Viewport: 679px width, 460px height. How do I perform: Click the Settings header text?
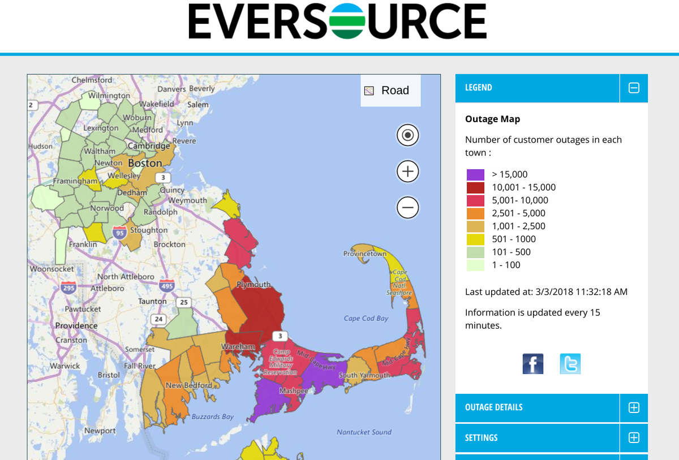point(482,438)
